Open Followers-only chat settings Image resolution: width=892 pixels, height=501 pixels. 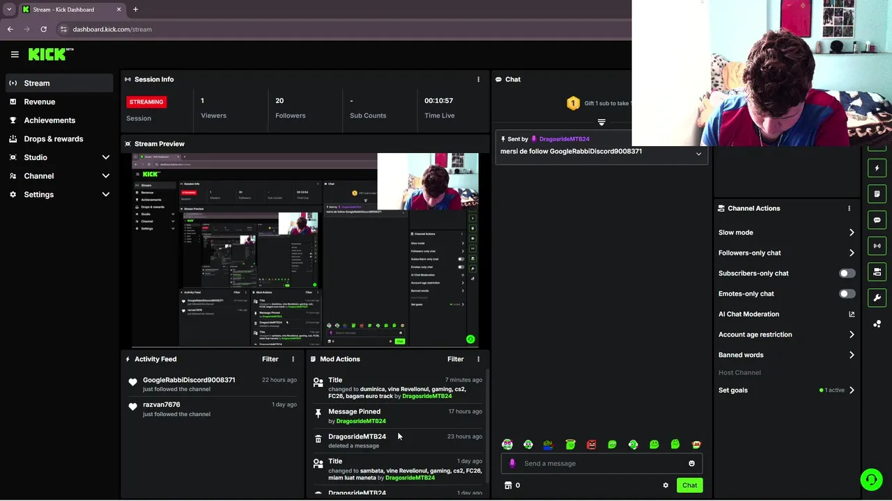click(x=786, y=253)
